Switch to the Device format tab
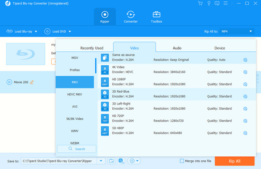 tap(220, 48)
